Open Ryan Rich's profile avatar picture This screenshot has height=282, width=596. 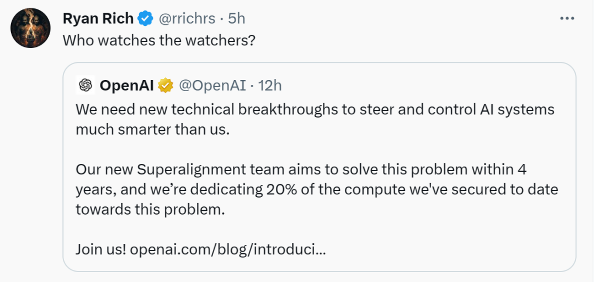[x=30, y=28]
